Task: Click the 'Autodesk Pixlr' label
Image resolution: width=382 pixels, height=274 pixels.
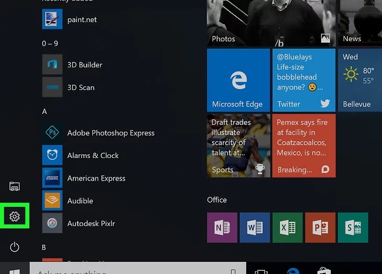Action: [91, 224]
